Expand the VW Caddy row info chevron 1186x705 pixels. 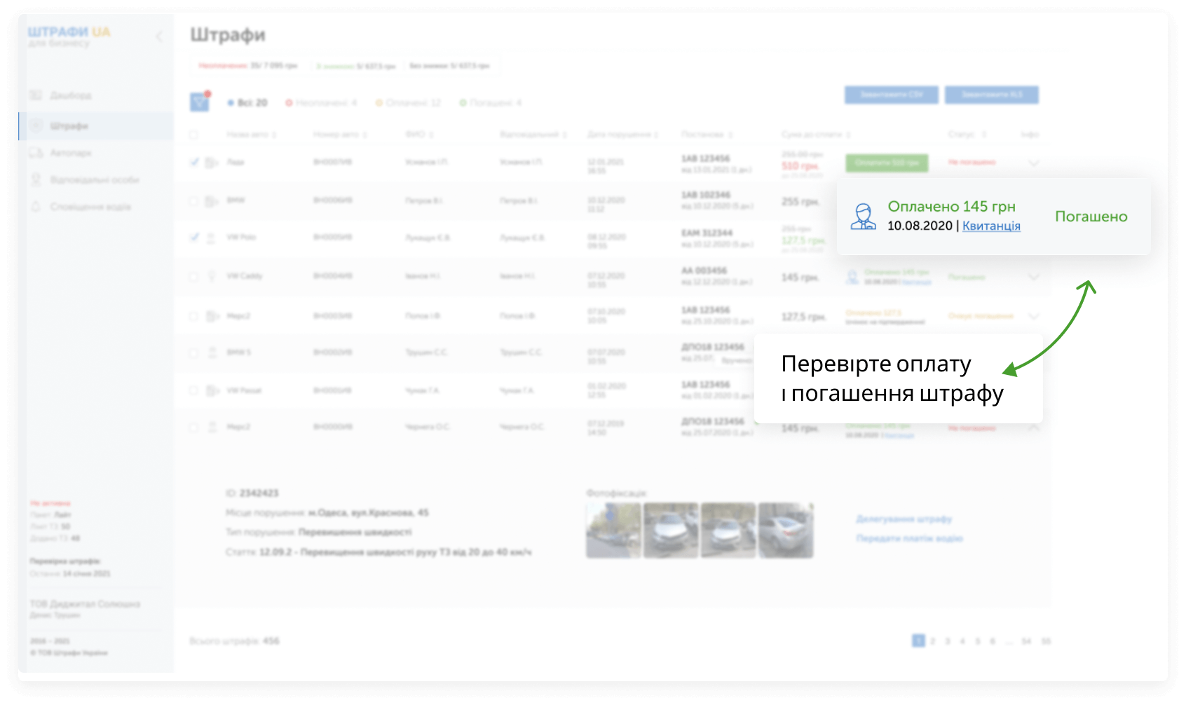click(x=1033, y=277)
